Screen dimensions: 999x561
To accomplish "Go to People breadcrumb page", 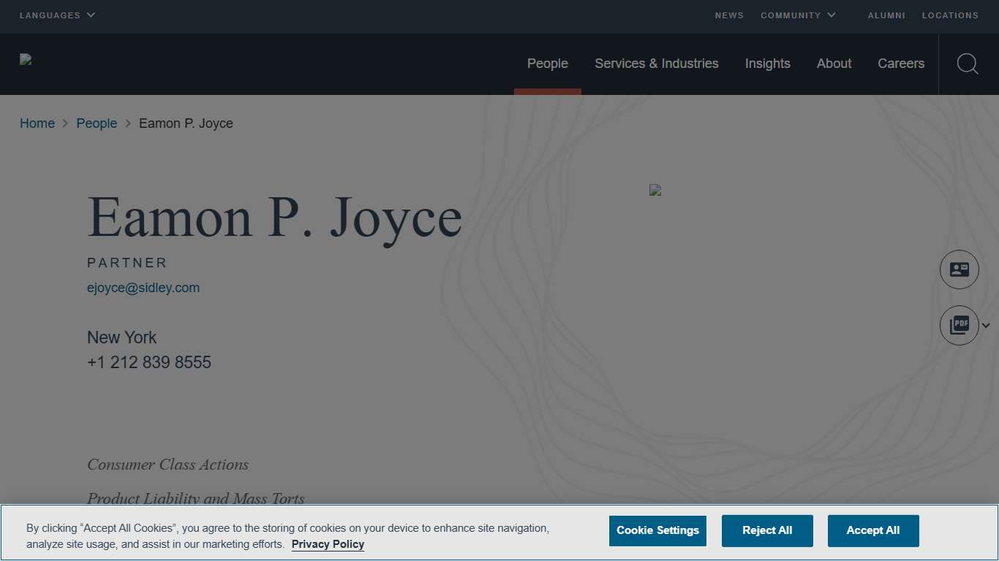I will click(x=97, y=123).
